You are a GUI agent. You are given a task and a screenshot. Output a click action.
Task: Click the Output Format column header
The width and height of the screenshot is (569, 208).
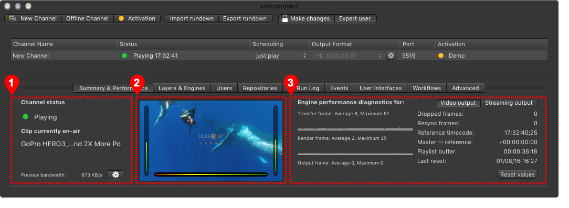tap(354, 44)
